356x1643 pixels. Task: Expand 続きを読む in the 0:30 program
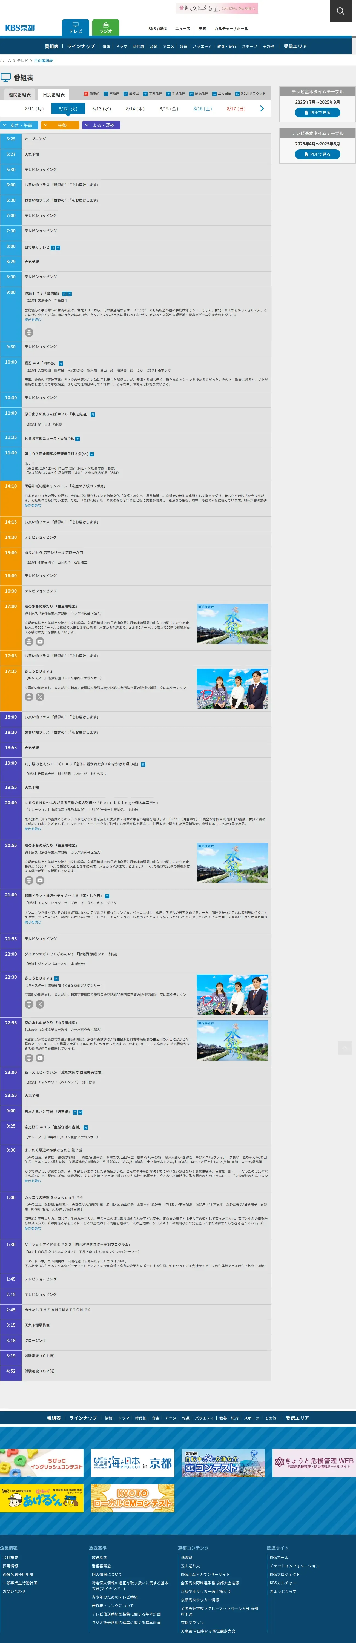tap(33, 1180)
